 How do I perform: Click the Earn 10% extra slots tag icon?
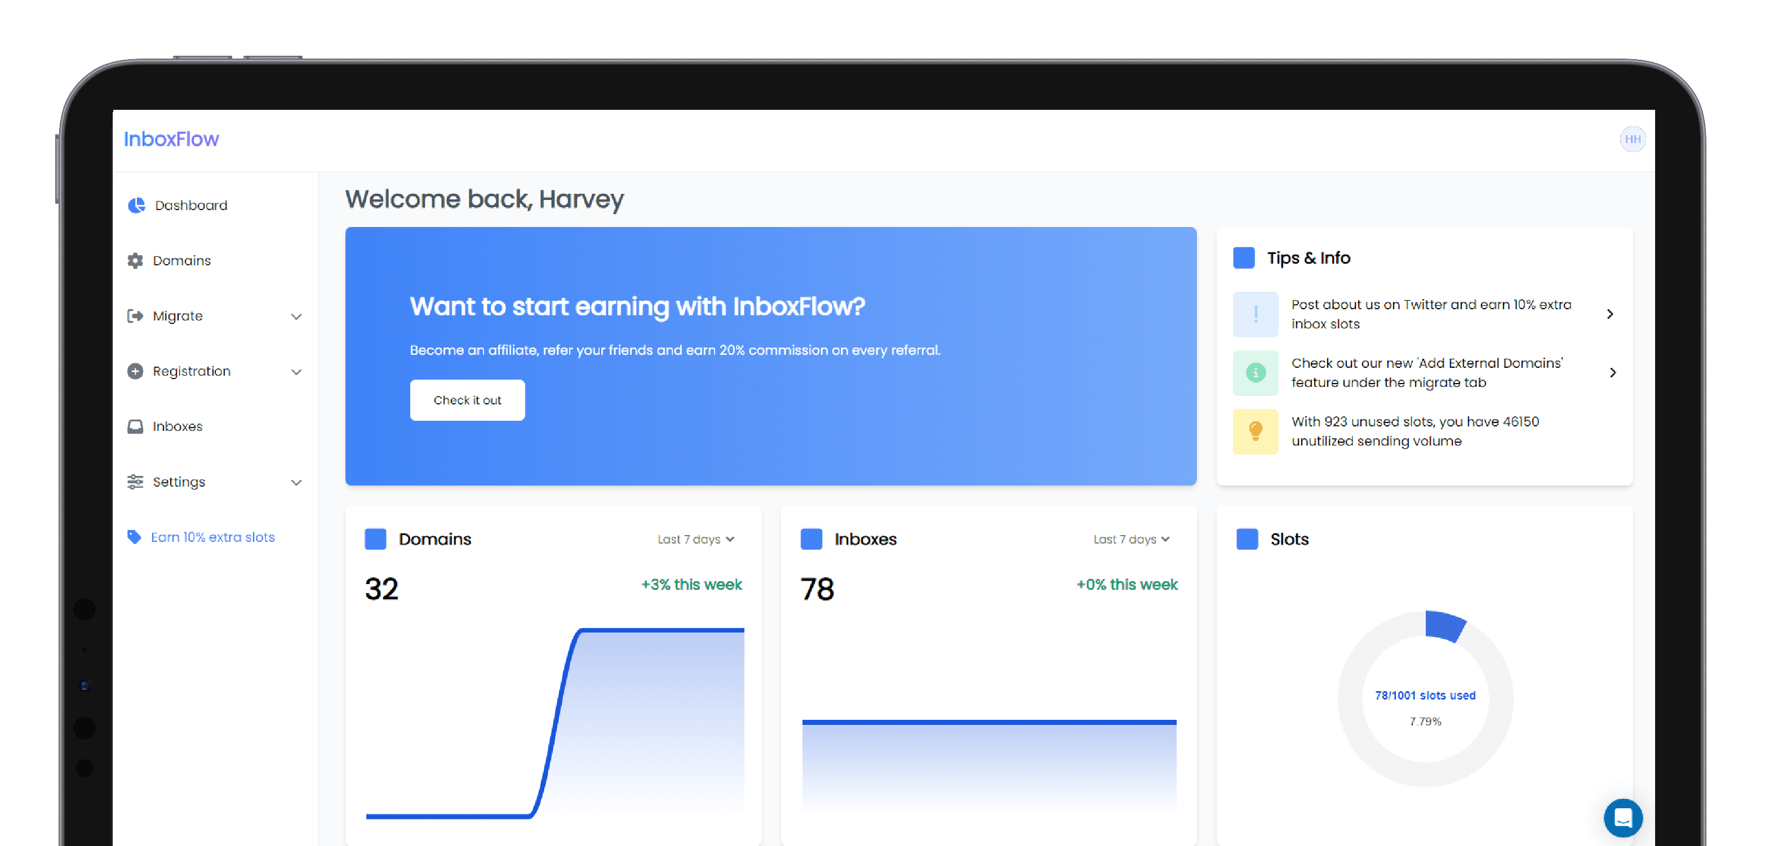point(134,536)
